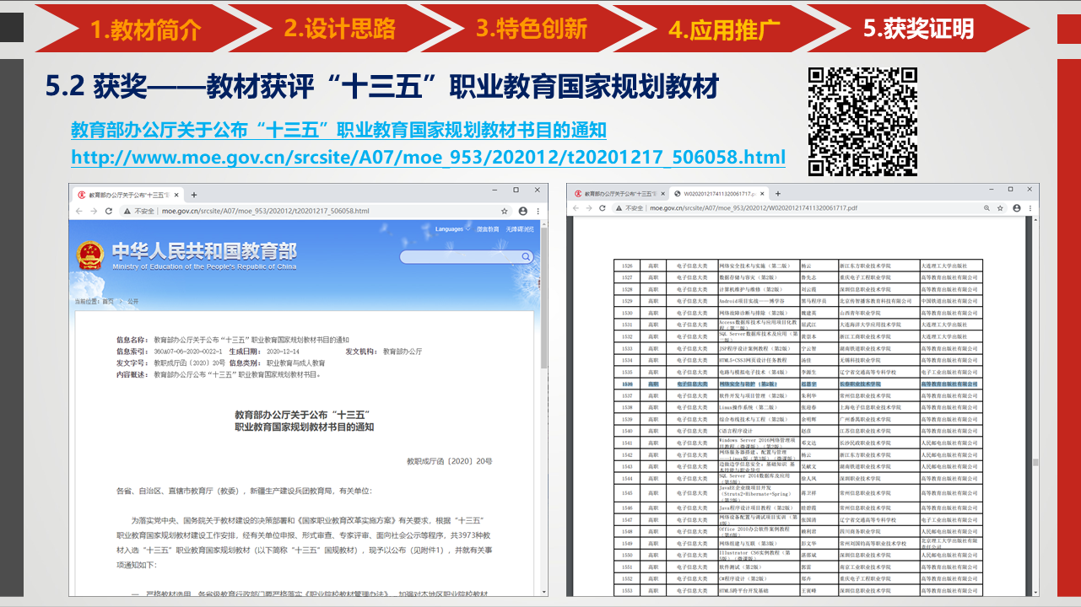
Task: Go to 1.教材简介 section arrow
Action: [x=145, y=29]
